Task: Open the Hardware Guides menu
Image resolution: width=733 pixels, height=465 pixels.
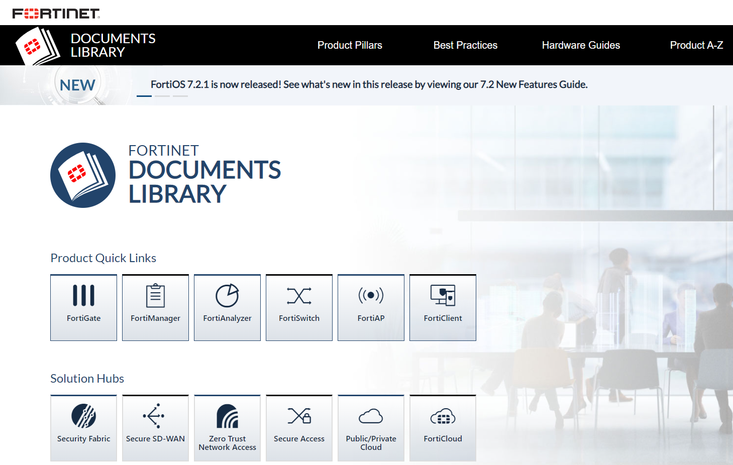Action: (x=581, y=45)
